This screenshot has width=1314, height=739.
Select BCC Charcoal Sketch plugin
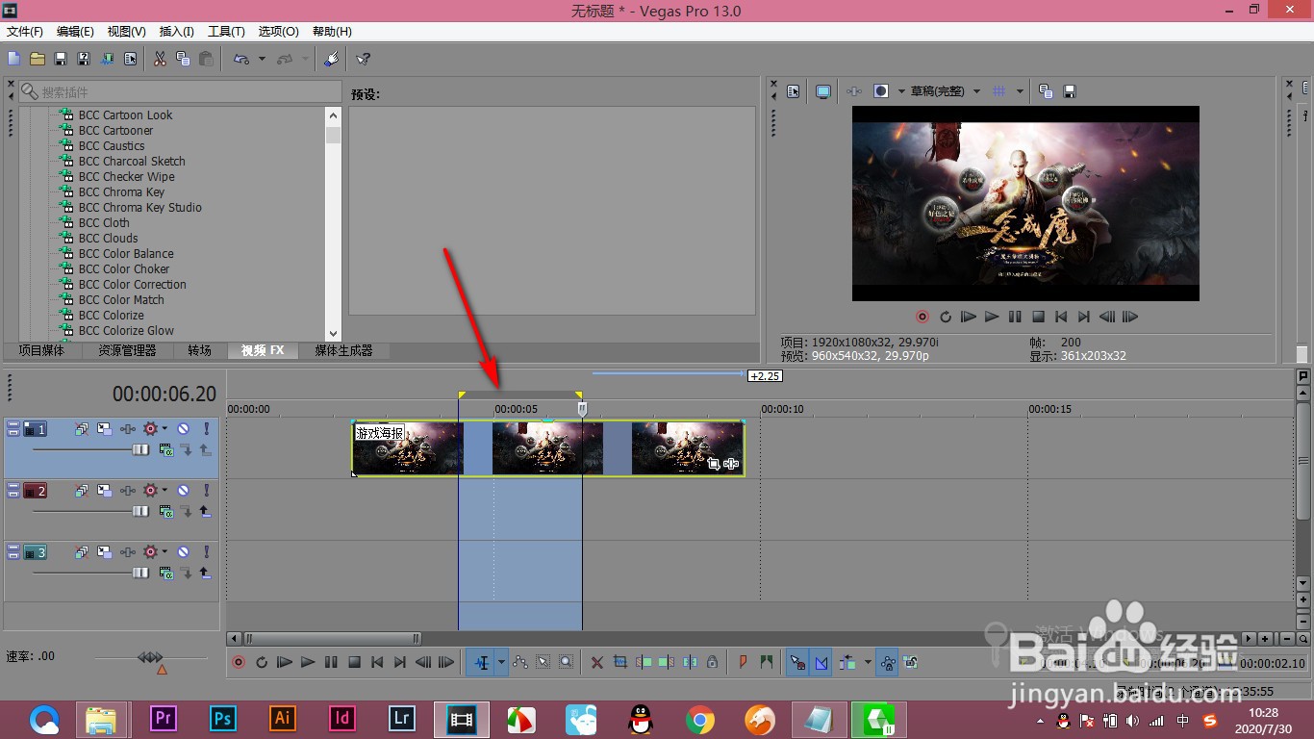click(132, 161)
